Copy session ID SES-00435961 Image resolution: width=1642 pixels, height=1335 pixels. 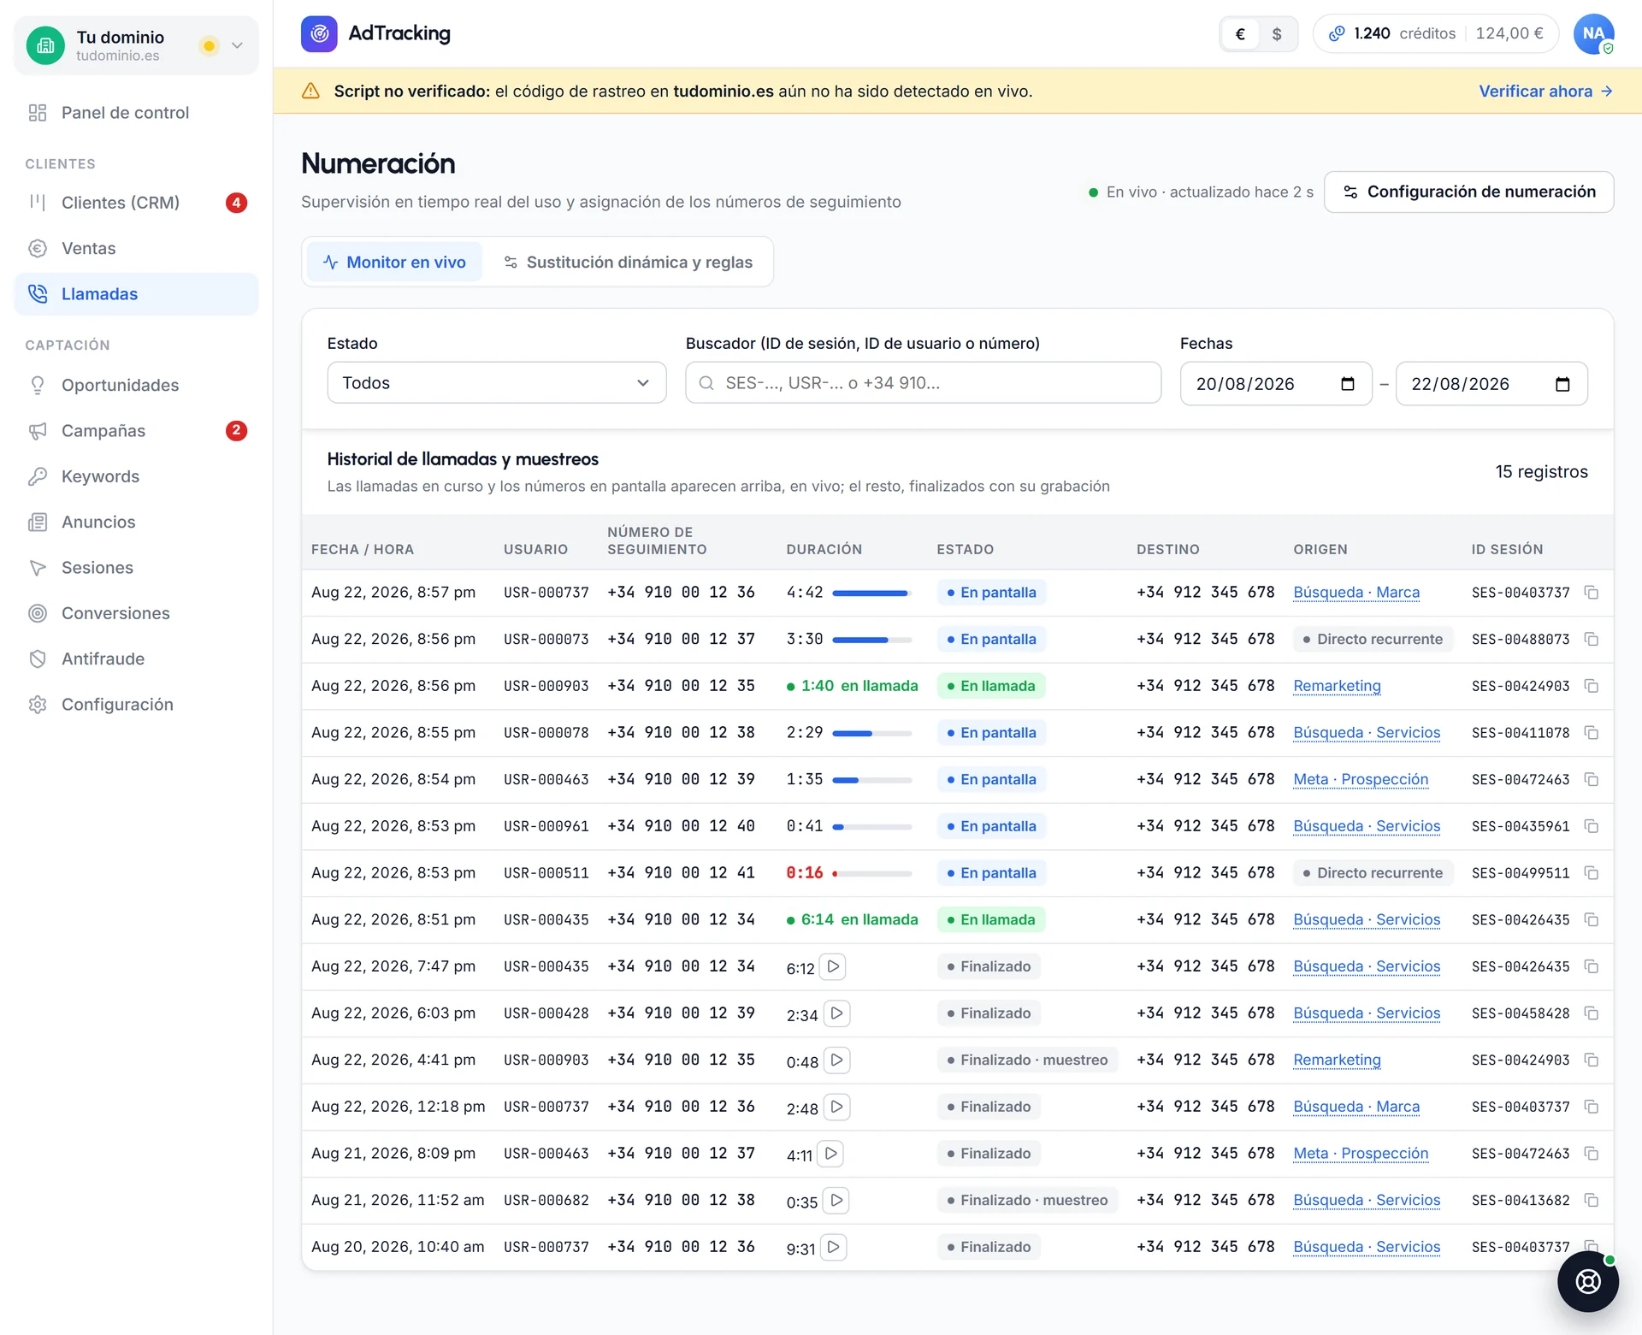[x=1592, y=826]
